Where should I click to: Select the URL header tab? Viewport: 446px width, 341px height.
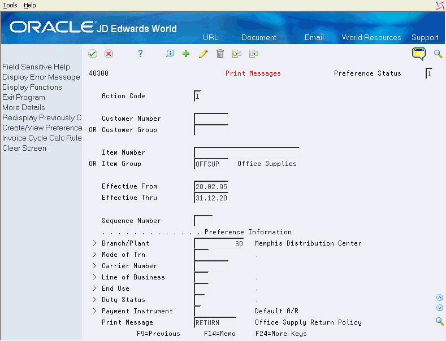click(210, 37)
